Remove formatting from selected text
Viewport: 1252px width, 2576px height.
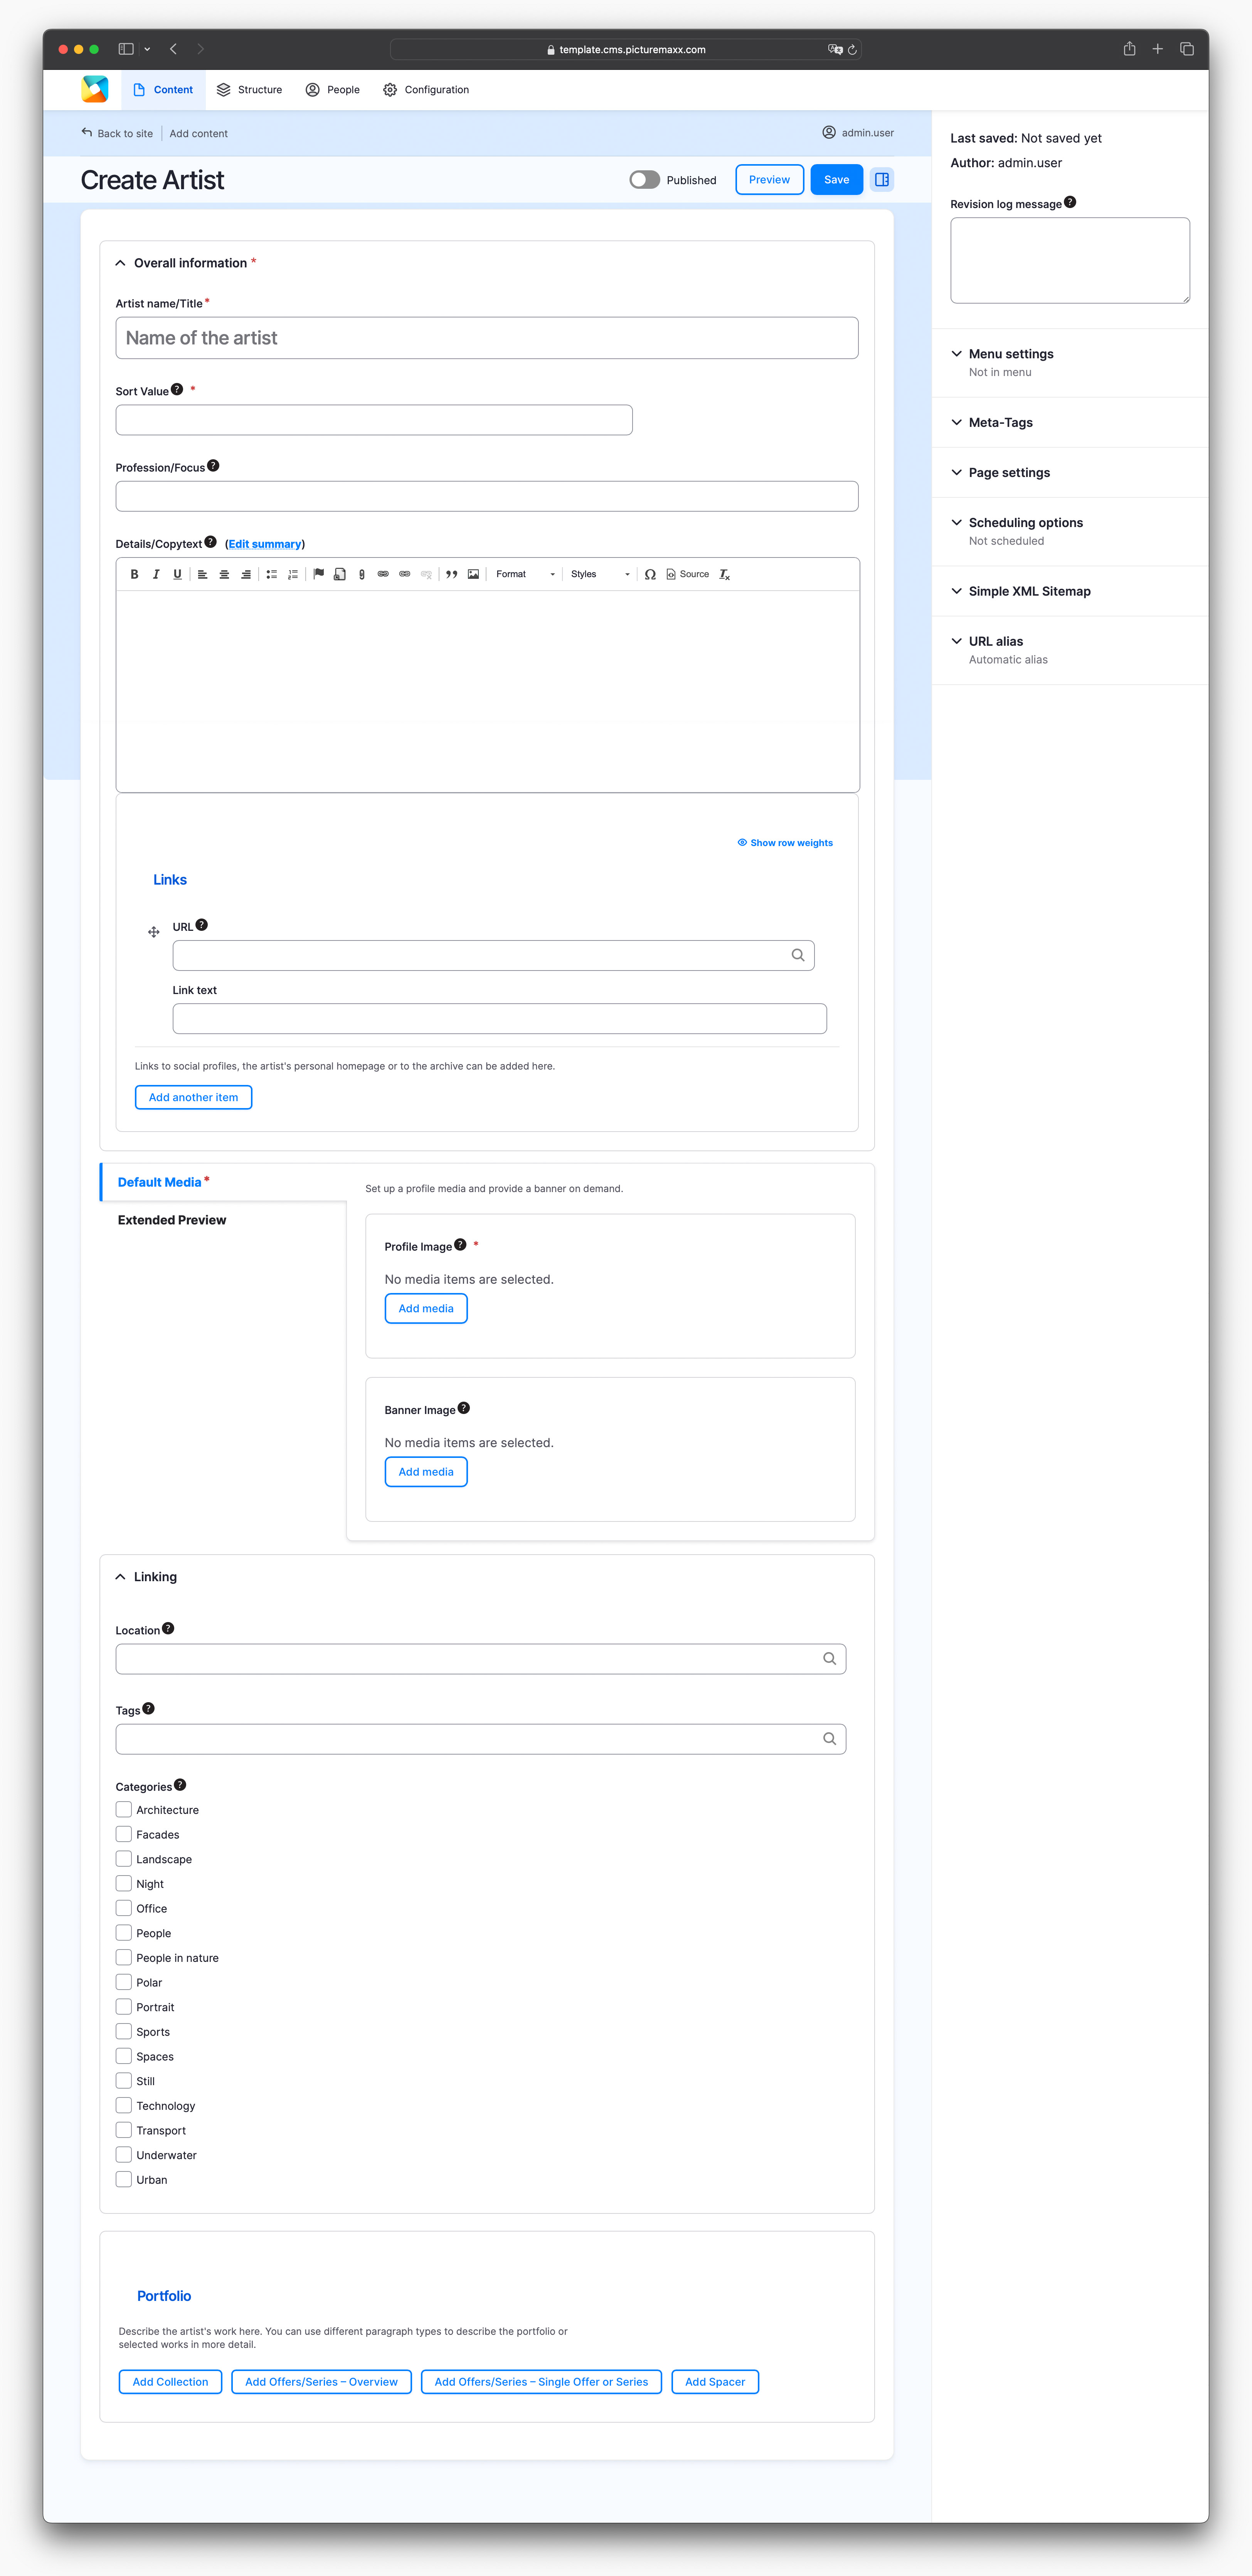(725, 574)
